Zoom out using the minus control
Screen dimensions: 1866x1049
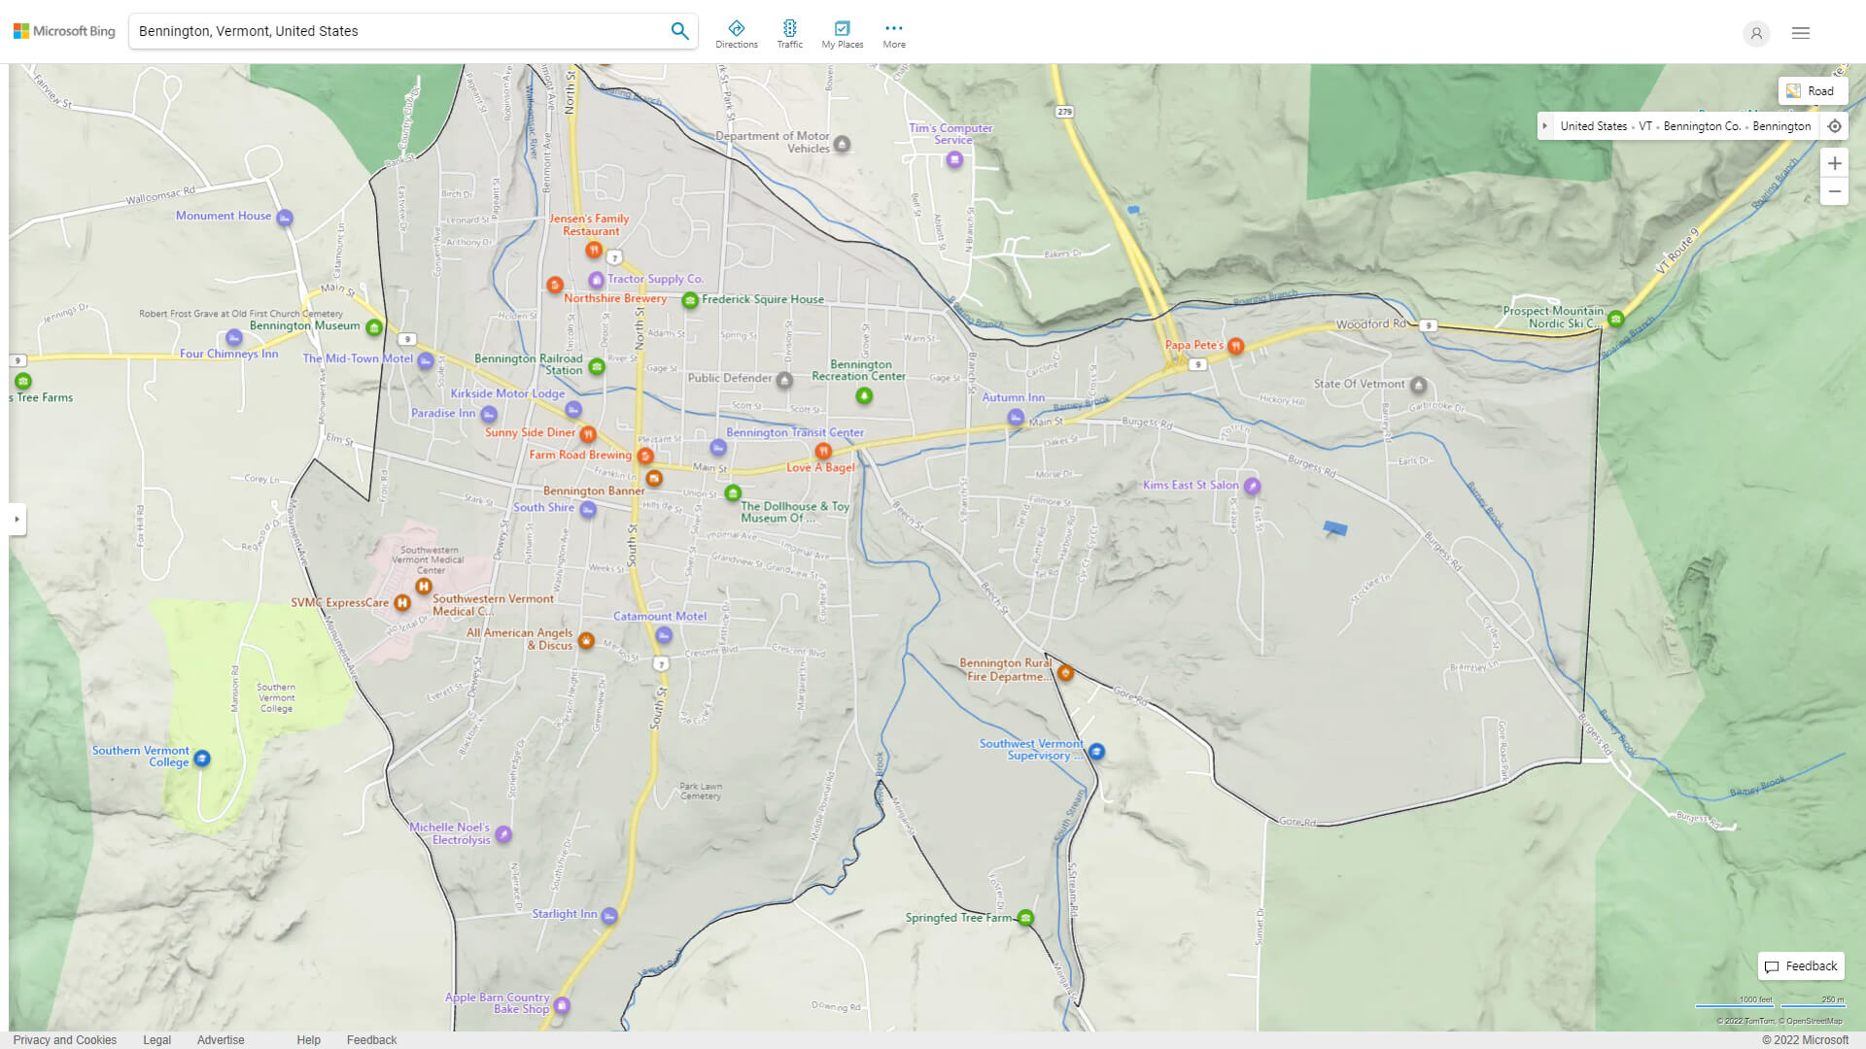click(x=1835, y=191)
